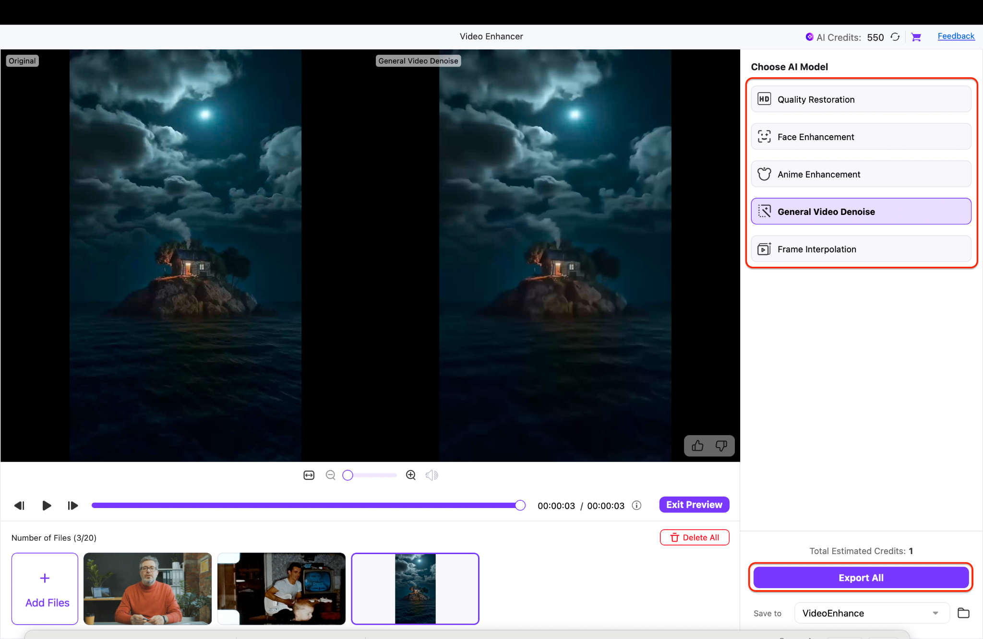This screenshot has width=983, height=639.
Task: Choose the Frame Interpolation model
Action: click(861, 249)
